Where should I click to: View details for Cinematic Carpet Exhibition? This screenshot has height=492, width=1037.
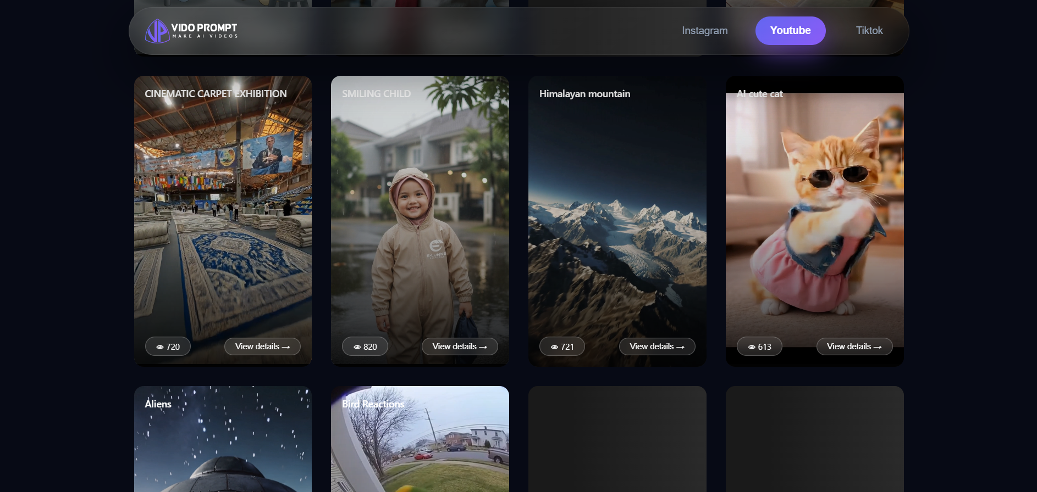(x=262, y=346)
